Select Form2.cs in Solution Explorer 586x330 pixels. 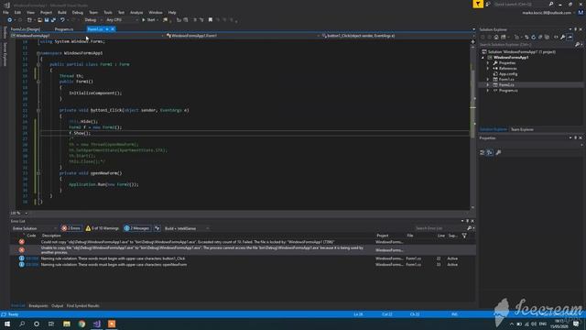point(506,85)
